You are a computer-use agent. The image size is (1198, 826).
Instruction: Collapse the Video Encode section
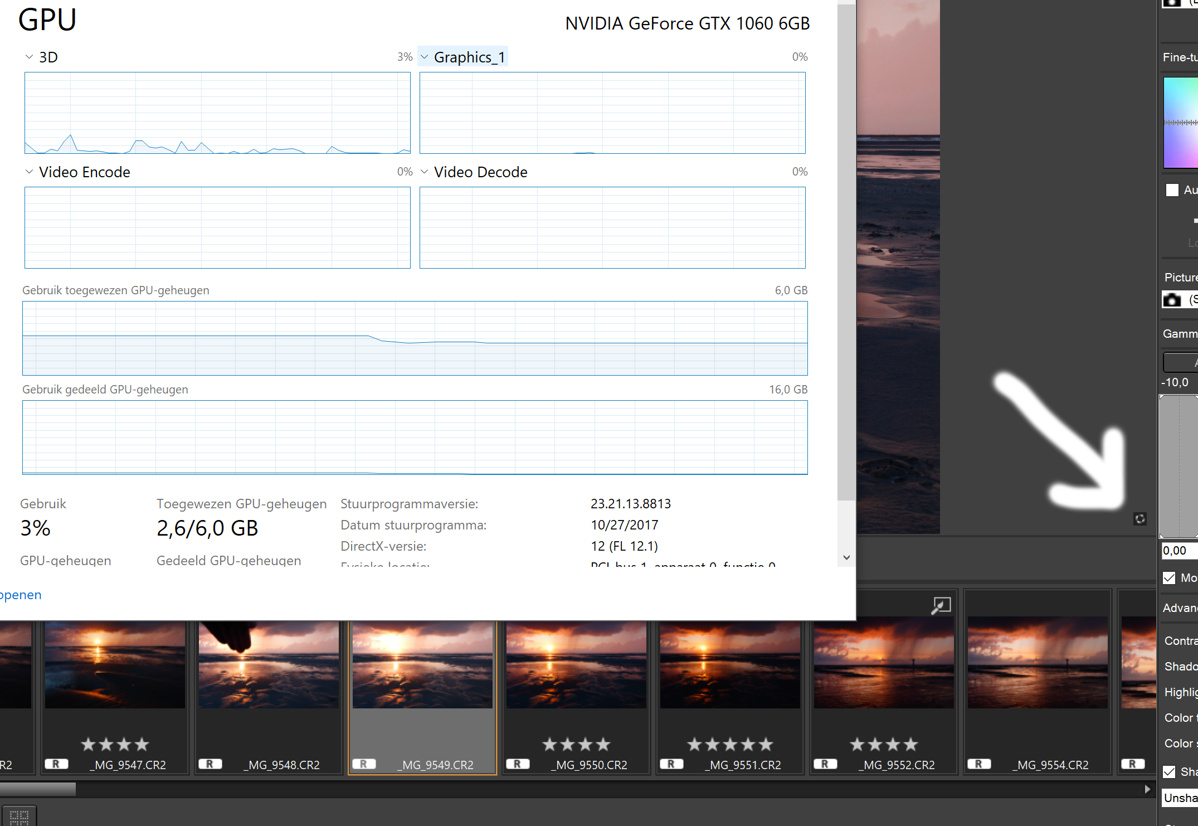point(28,172)
